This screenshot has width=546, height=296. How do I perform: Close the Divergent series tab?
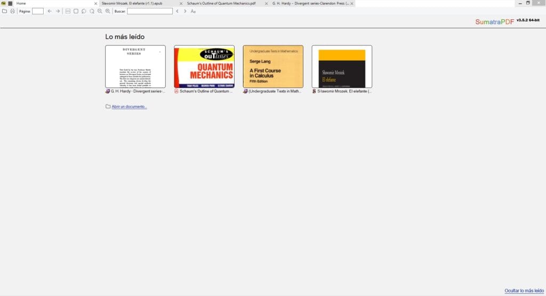click(352, 4)
